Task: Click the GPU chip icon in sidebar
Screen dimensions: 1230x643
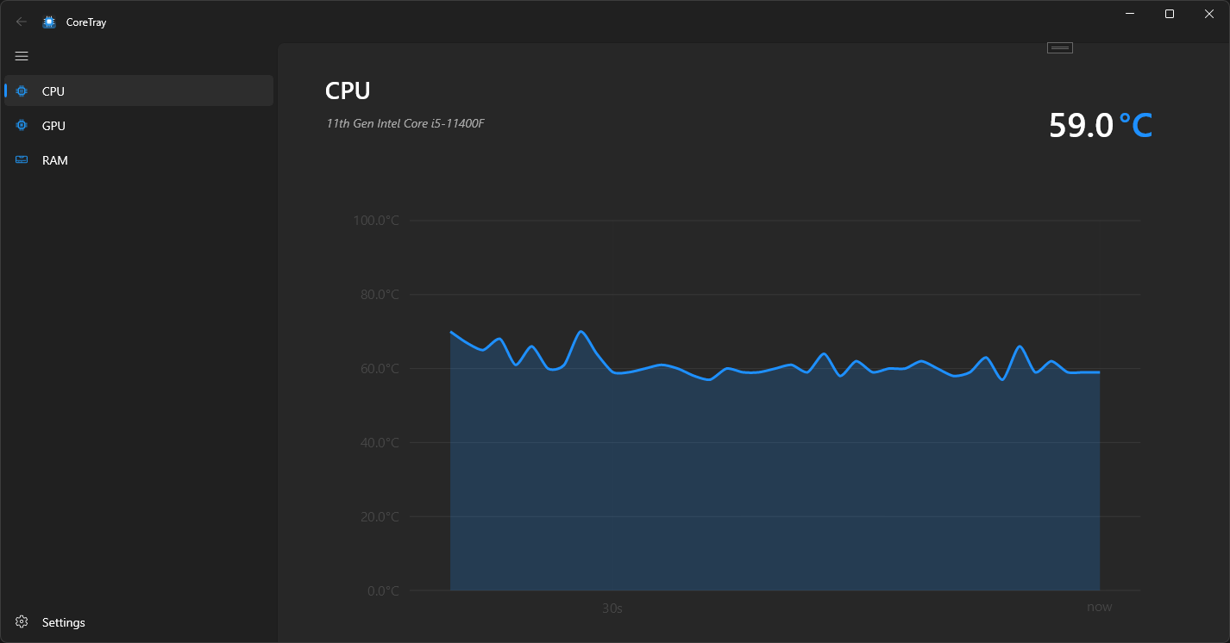Action: coord(22,126)
